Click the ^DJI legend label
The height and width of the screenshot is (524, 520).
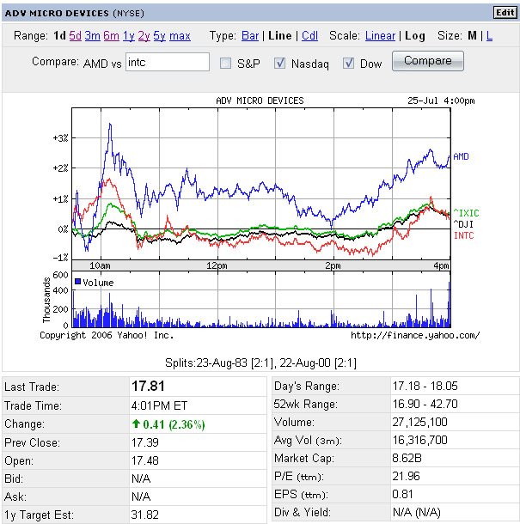(x=463, y=224)
